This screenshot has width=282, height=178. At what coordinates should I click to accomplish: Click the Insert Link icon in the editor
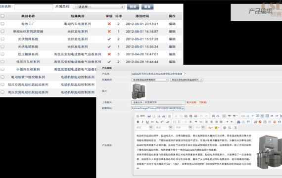pyautogui.click(x=238, y=122)
